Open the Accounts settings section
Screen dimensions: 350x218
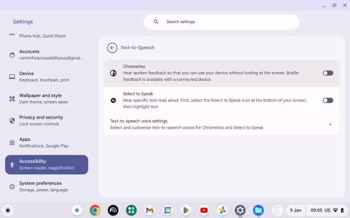[x=47, y=55]
